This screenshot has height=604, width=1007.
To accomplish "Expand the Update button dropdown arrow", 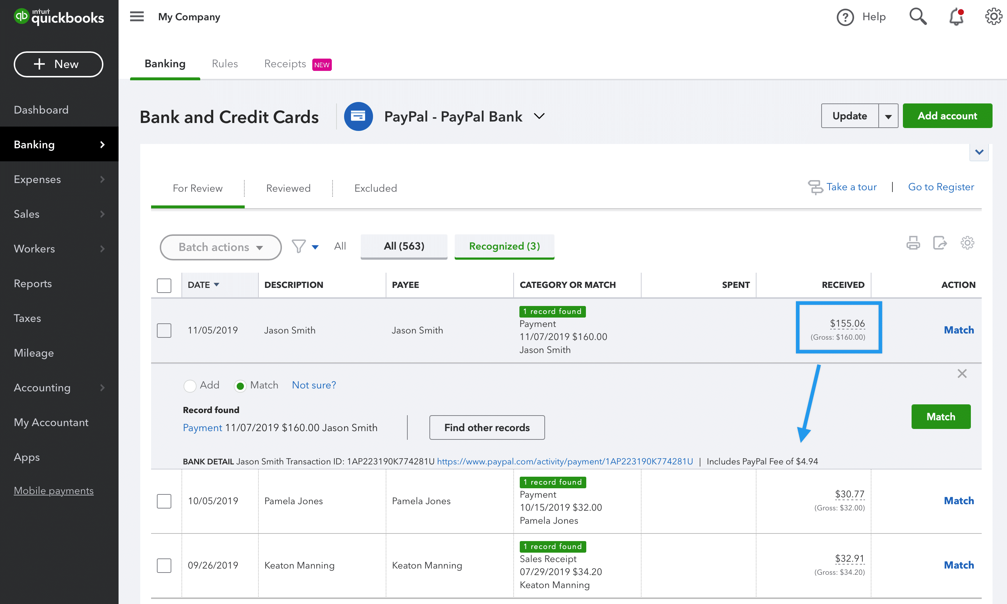I will (889, 116).
